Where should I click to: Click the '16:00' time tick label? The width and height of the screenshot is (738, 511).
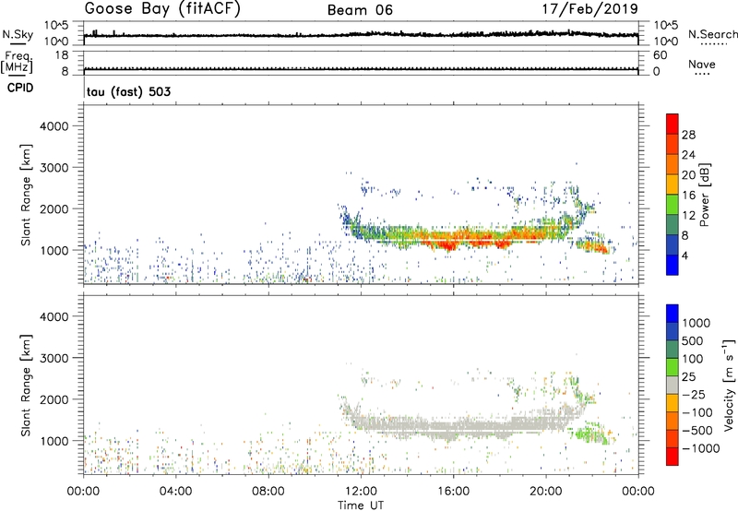[x=453, y=492]
